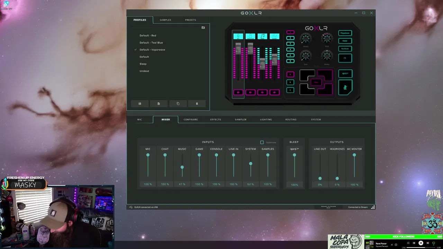Screen dimensions: 443x249
Task: Switch to the Presets panel tab
Action: [x=190, y=20]
